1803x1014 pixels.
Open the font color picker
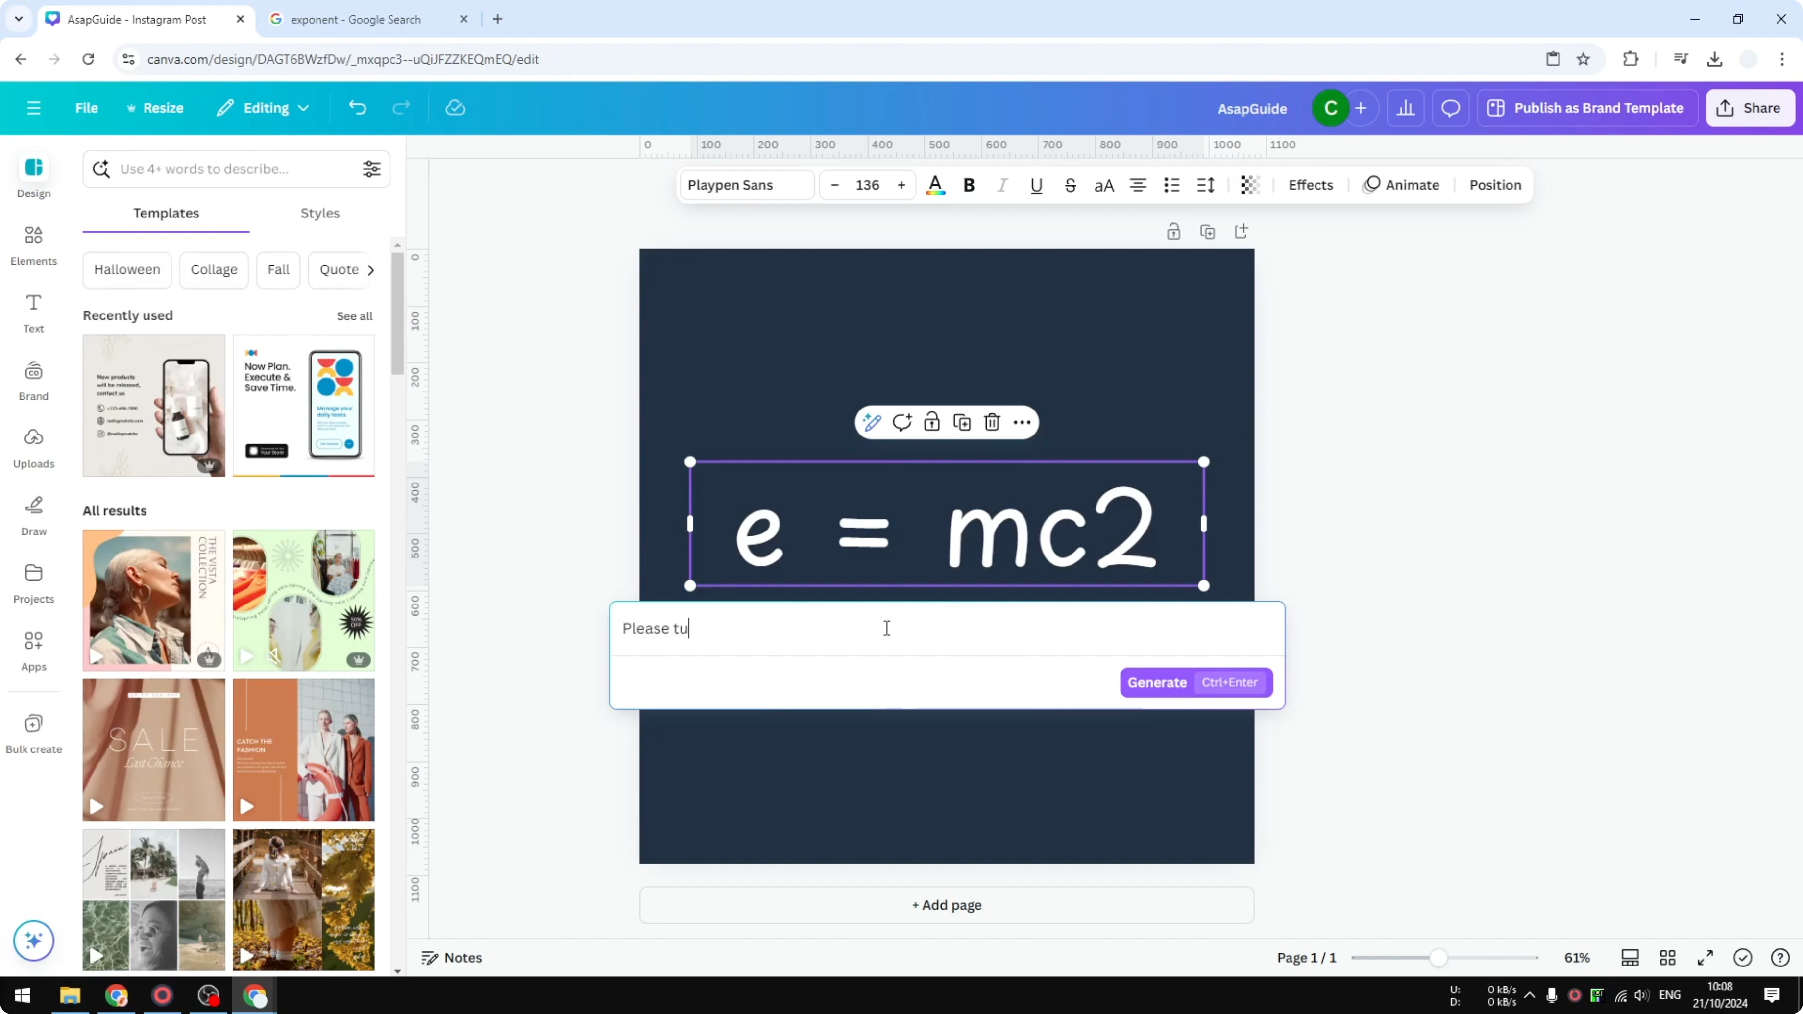tap(935, 185)
